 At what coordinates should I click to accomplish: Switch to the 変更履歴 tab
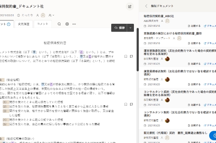coord(24,24)
